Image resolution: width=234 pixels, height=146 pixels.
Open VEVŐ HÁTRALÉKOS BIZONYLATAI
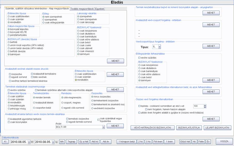coord(152,128)
